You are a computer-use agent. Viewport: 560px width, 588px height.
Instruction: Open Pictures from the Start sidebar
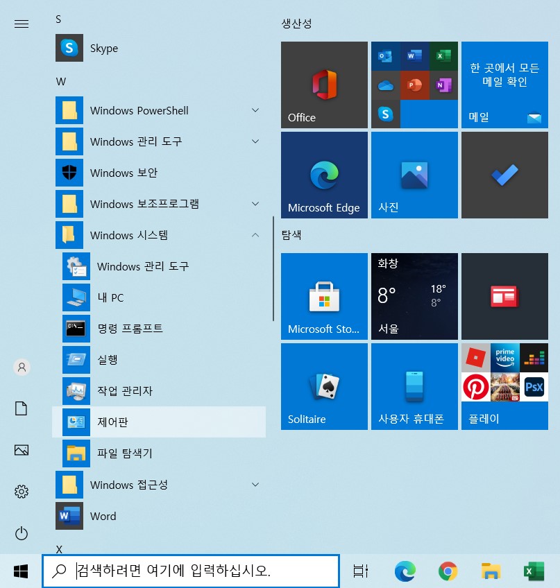(x=22, y=450)
